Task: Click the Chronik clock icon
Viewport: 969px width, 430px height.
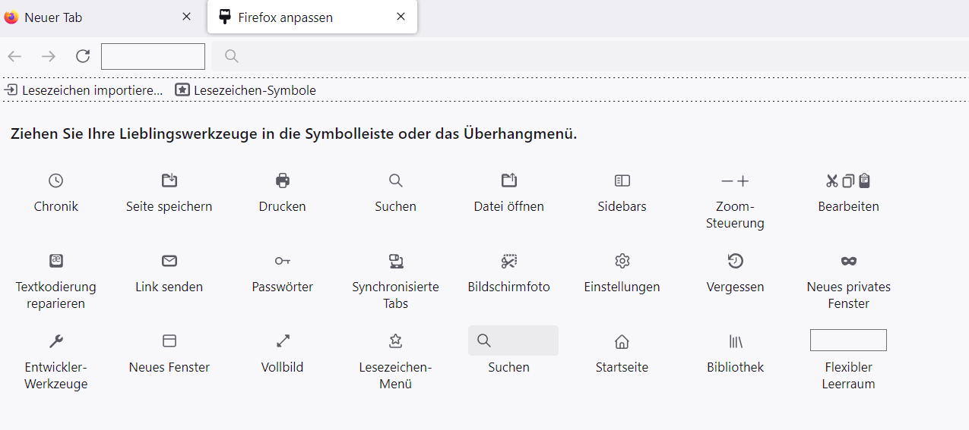Action: [x=55, y=180]
